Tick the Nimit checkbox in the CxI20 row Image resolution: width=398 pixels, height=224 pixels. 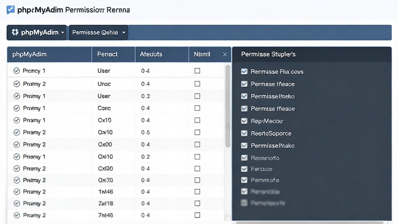(197, 169)
